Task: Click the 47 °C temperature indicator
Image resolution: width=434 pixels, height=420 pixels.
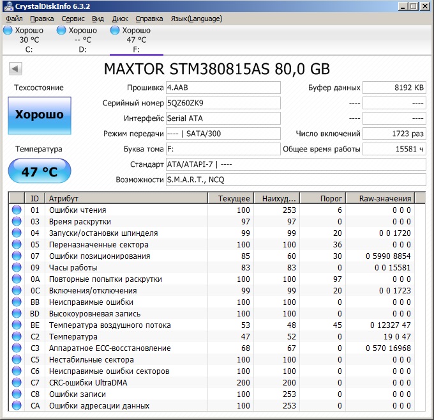Action: point(40,172)
